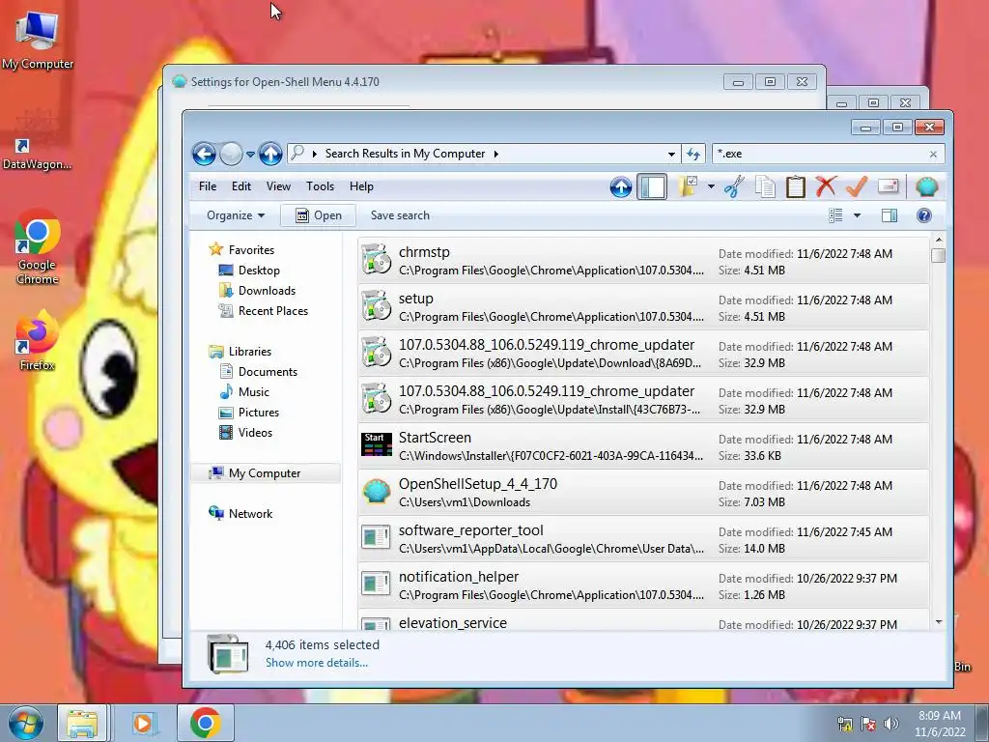The width and height of the screenshot is (989, 742).
Task: Click the Paste clipboard icon
Action: (796, 186)
